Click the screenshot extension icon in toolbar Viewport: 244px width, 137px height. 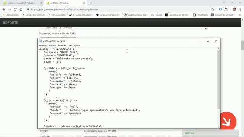point(226,9)
